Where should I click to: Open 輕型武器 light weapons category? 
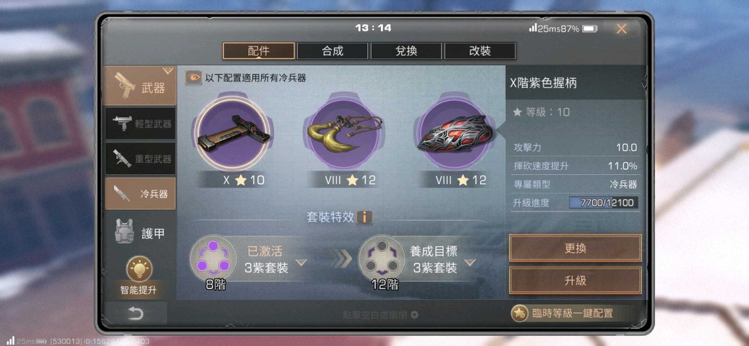pyautogui.click(x=141, y=123)
